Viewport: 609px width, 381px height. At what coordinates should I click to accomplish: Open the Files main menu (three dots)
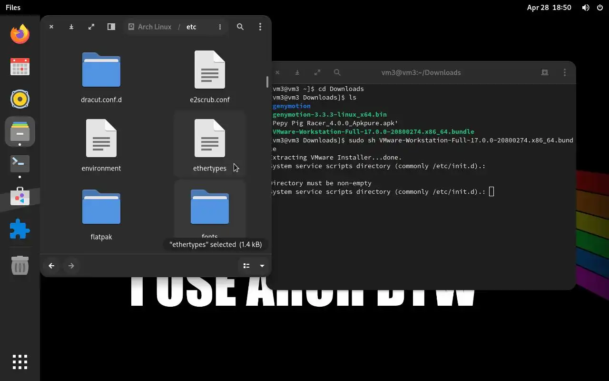pyautogui.click(x=260, y=27)
